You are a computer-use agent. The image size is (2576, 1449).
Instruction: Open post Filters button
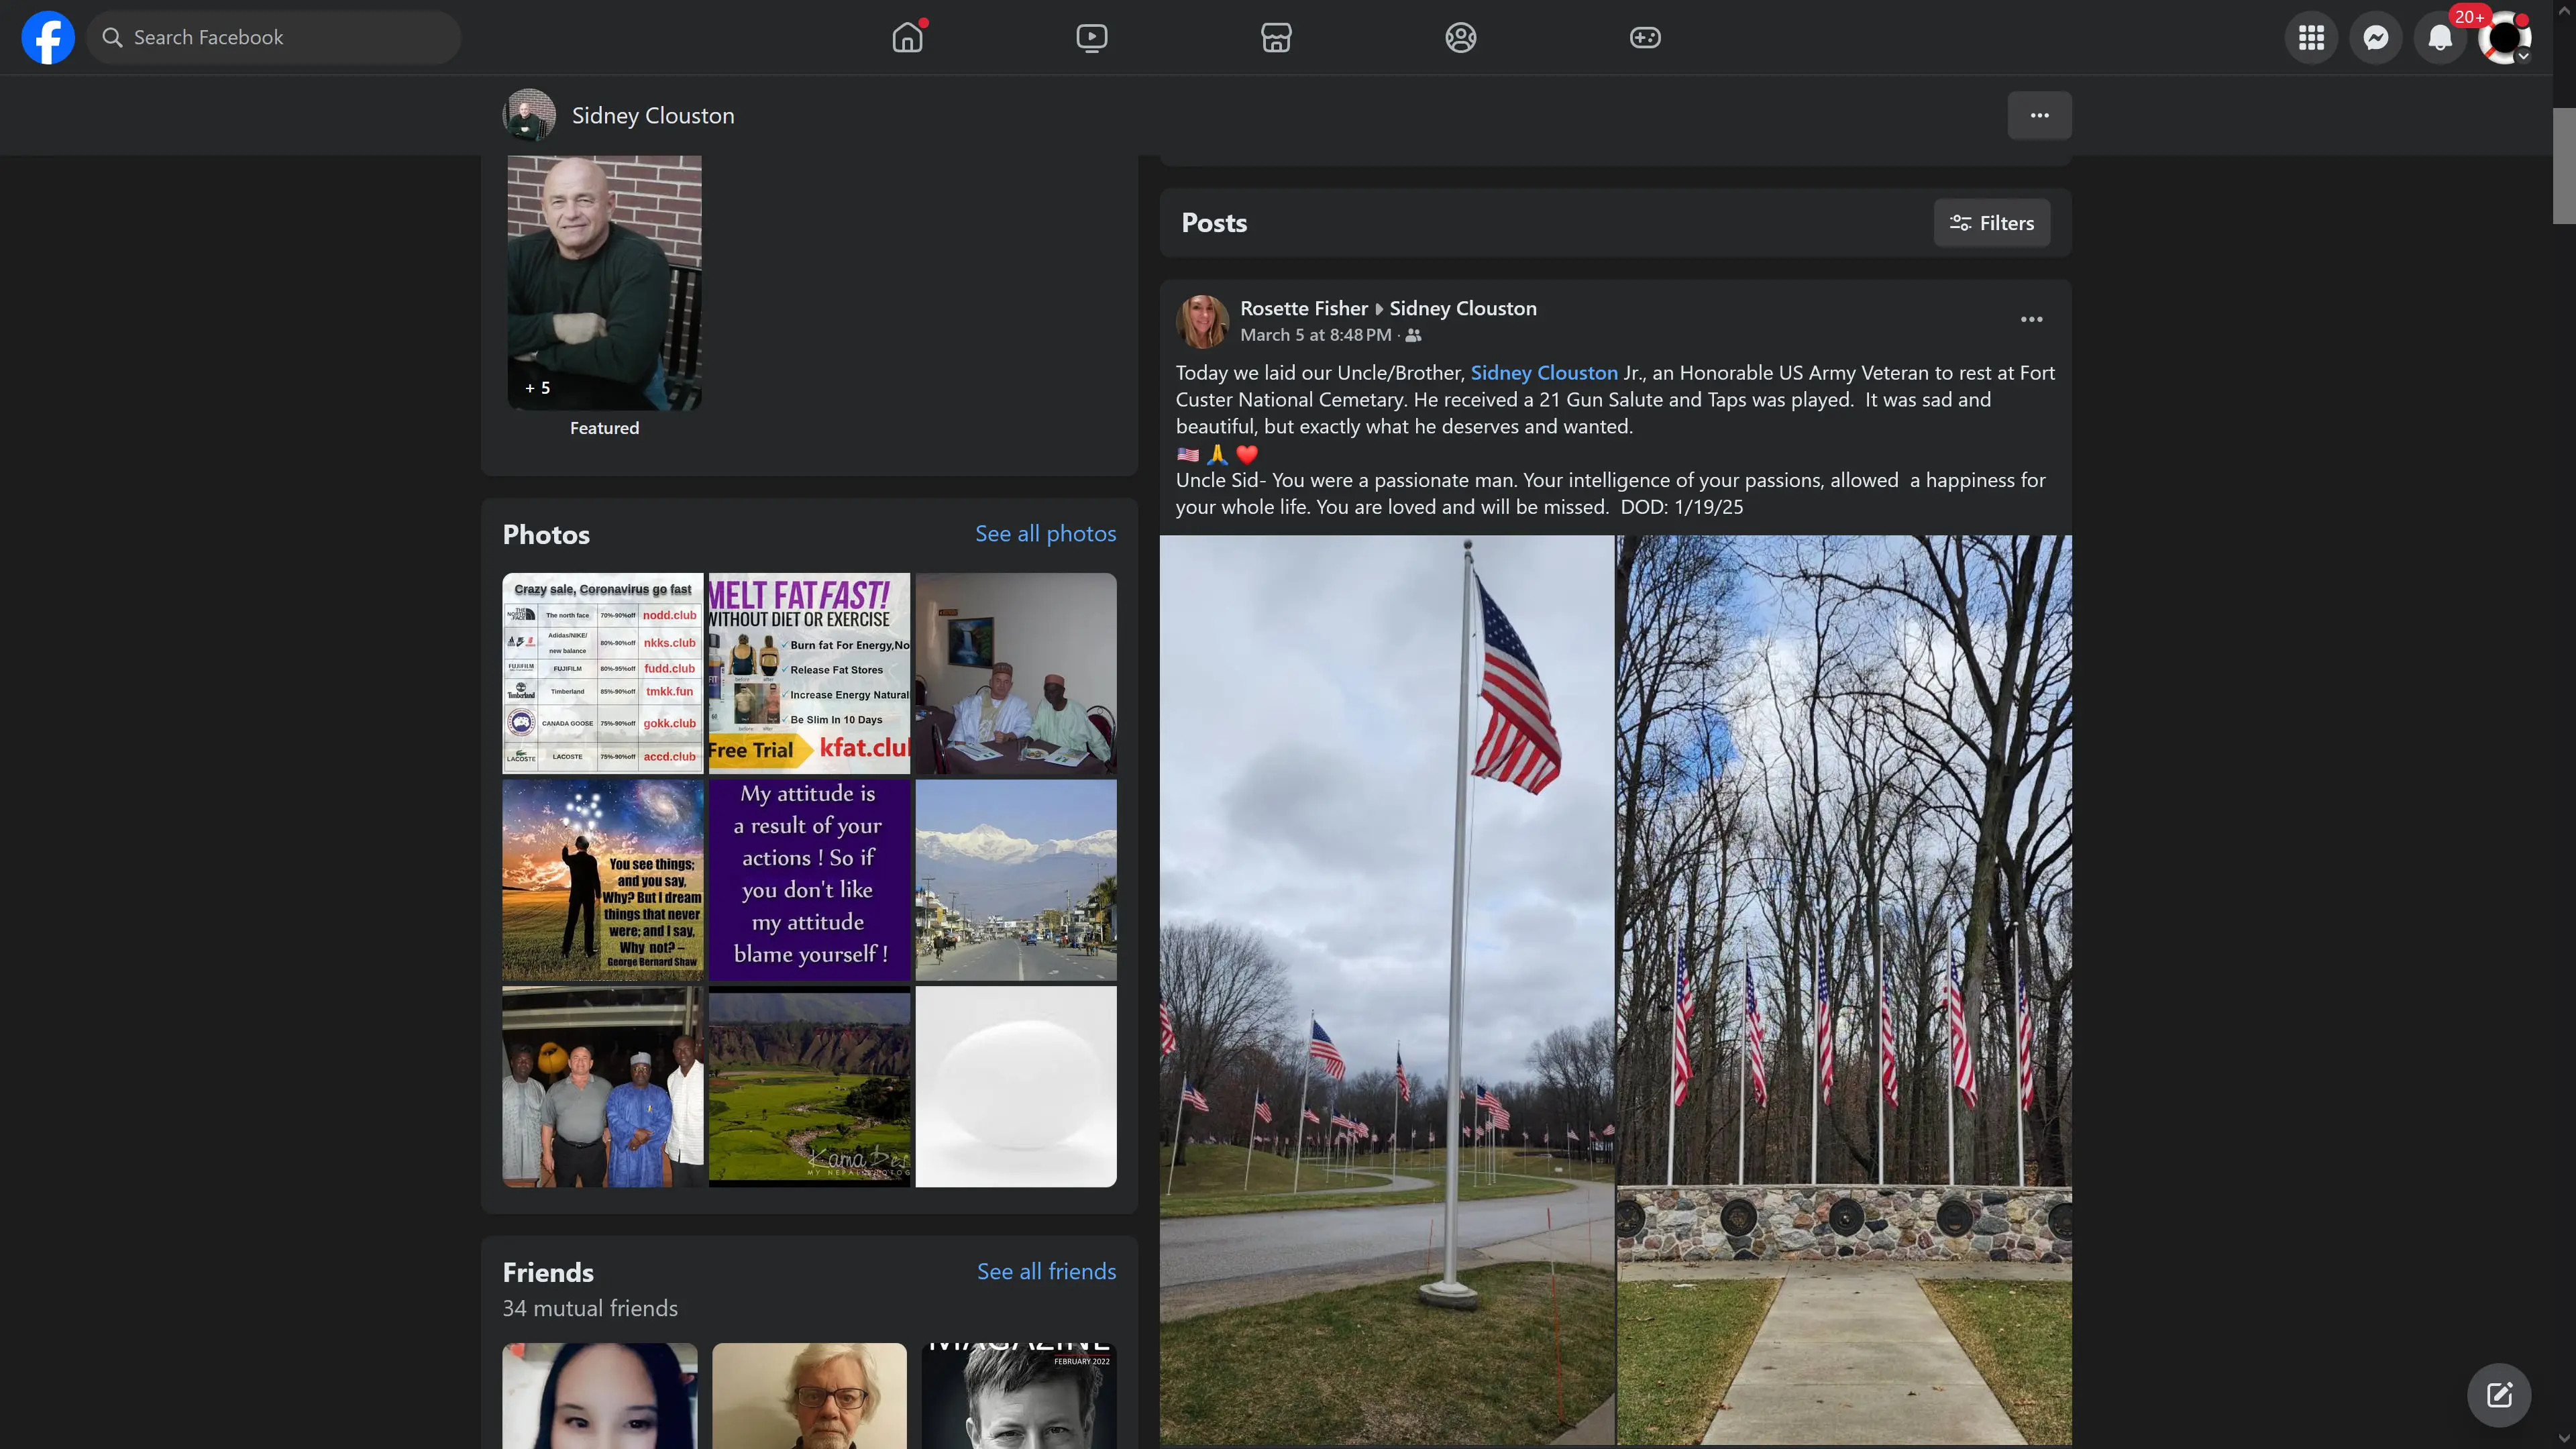pyautogui.click(x=1991, y=223)
